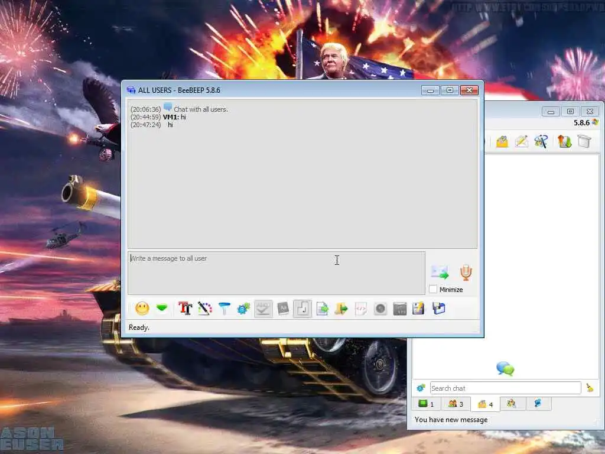Minimize the ALL USERS chat window
The image size is (605, 454).
point(430,90)
